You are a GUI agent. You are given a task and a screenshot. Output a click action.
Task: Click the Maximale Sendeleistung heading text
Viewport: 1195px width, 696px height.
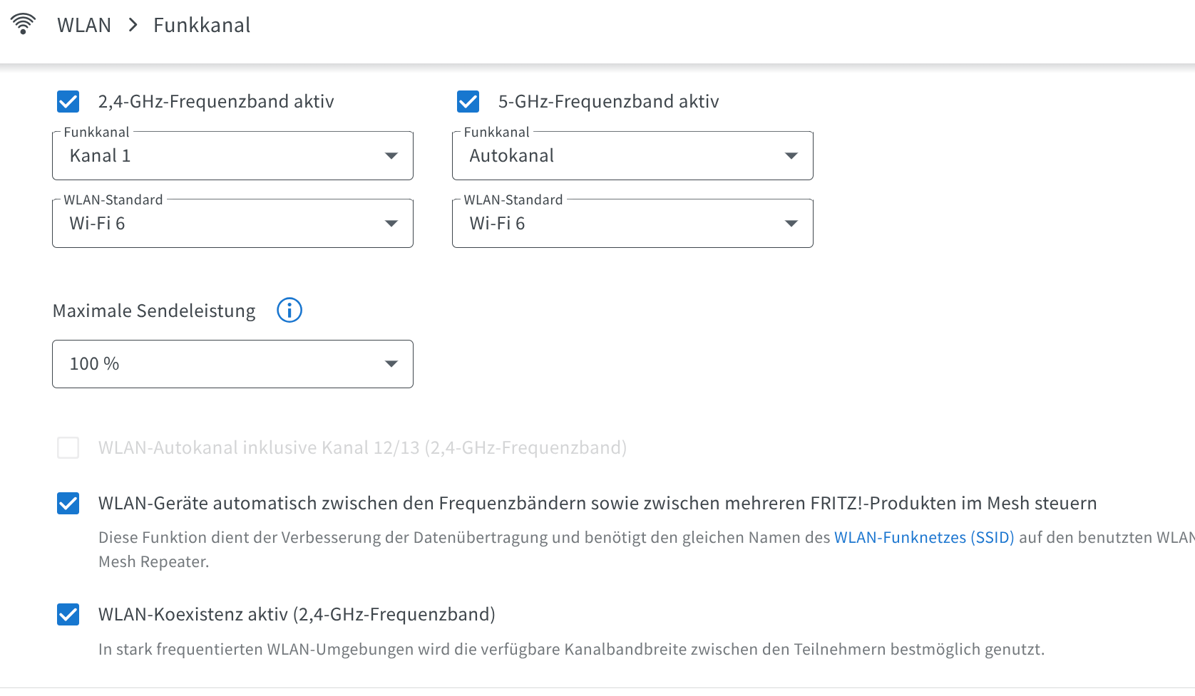154,311
